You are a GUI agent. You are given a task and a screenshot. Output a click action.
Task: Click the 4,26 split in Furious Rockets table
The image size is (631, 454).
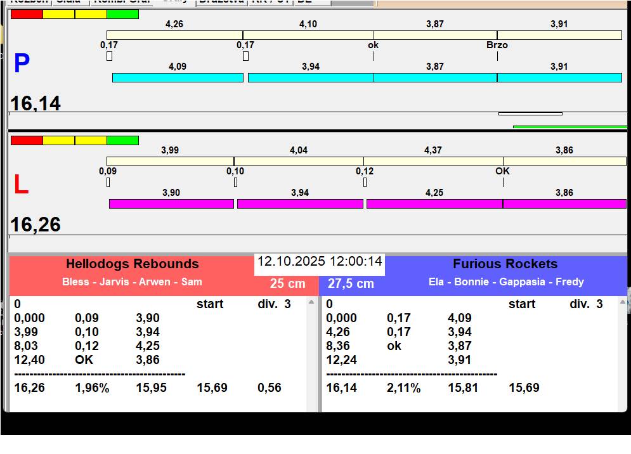[337, 332]
